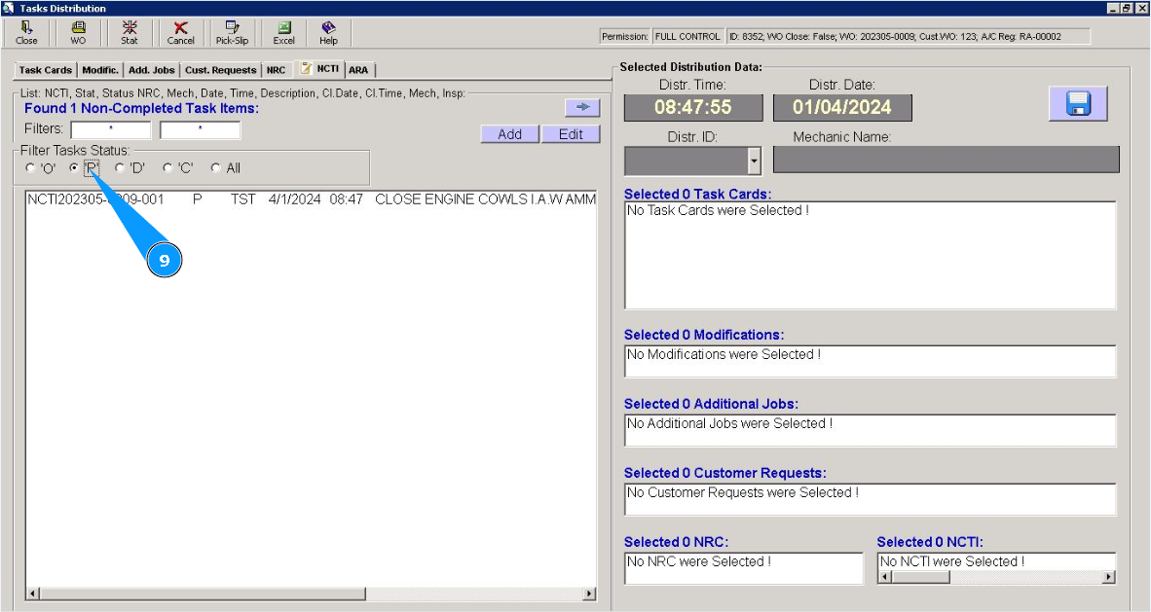Click the Close toolbar icon

(26, 33)
